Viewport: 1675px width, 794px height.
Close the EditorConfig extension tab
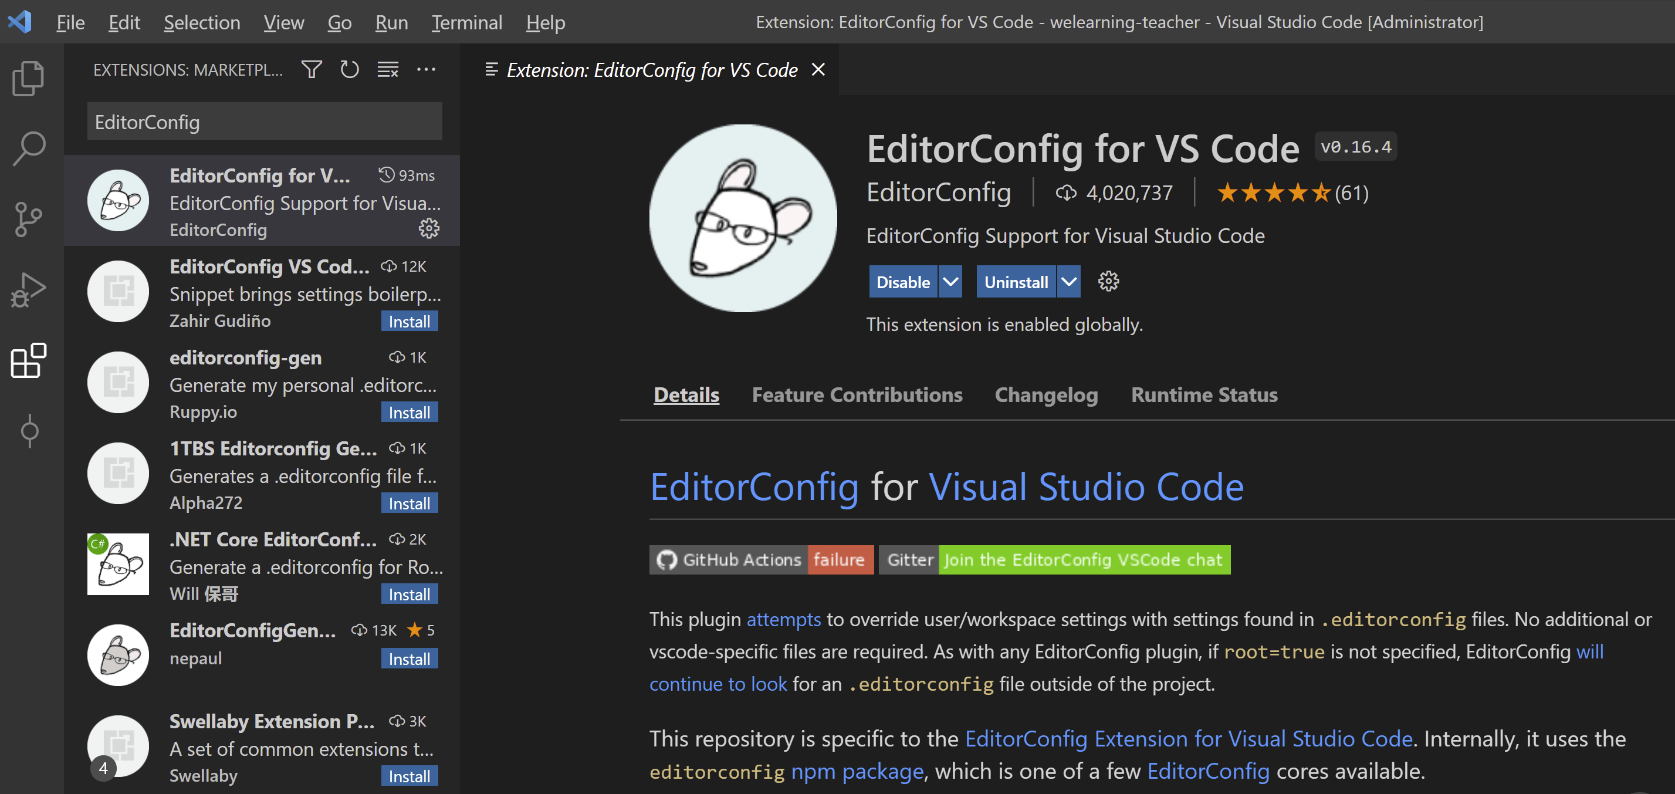coord(818,70)
